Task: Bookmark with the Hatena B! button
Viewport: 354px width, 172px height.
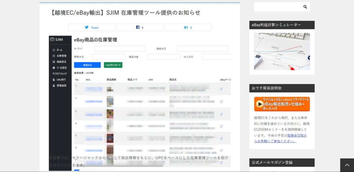Action: pyautogui.click(x=188, y=28)
